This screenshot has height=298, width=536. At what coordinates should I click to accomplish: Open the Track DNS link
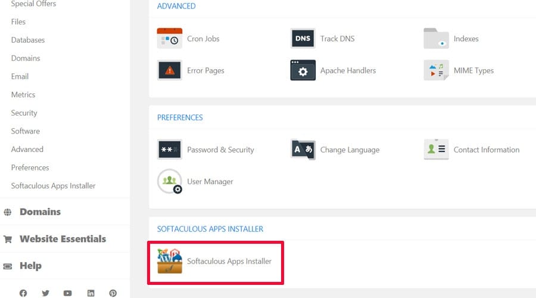click(x=337, y=39)
